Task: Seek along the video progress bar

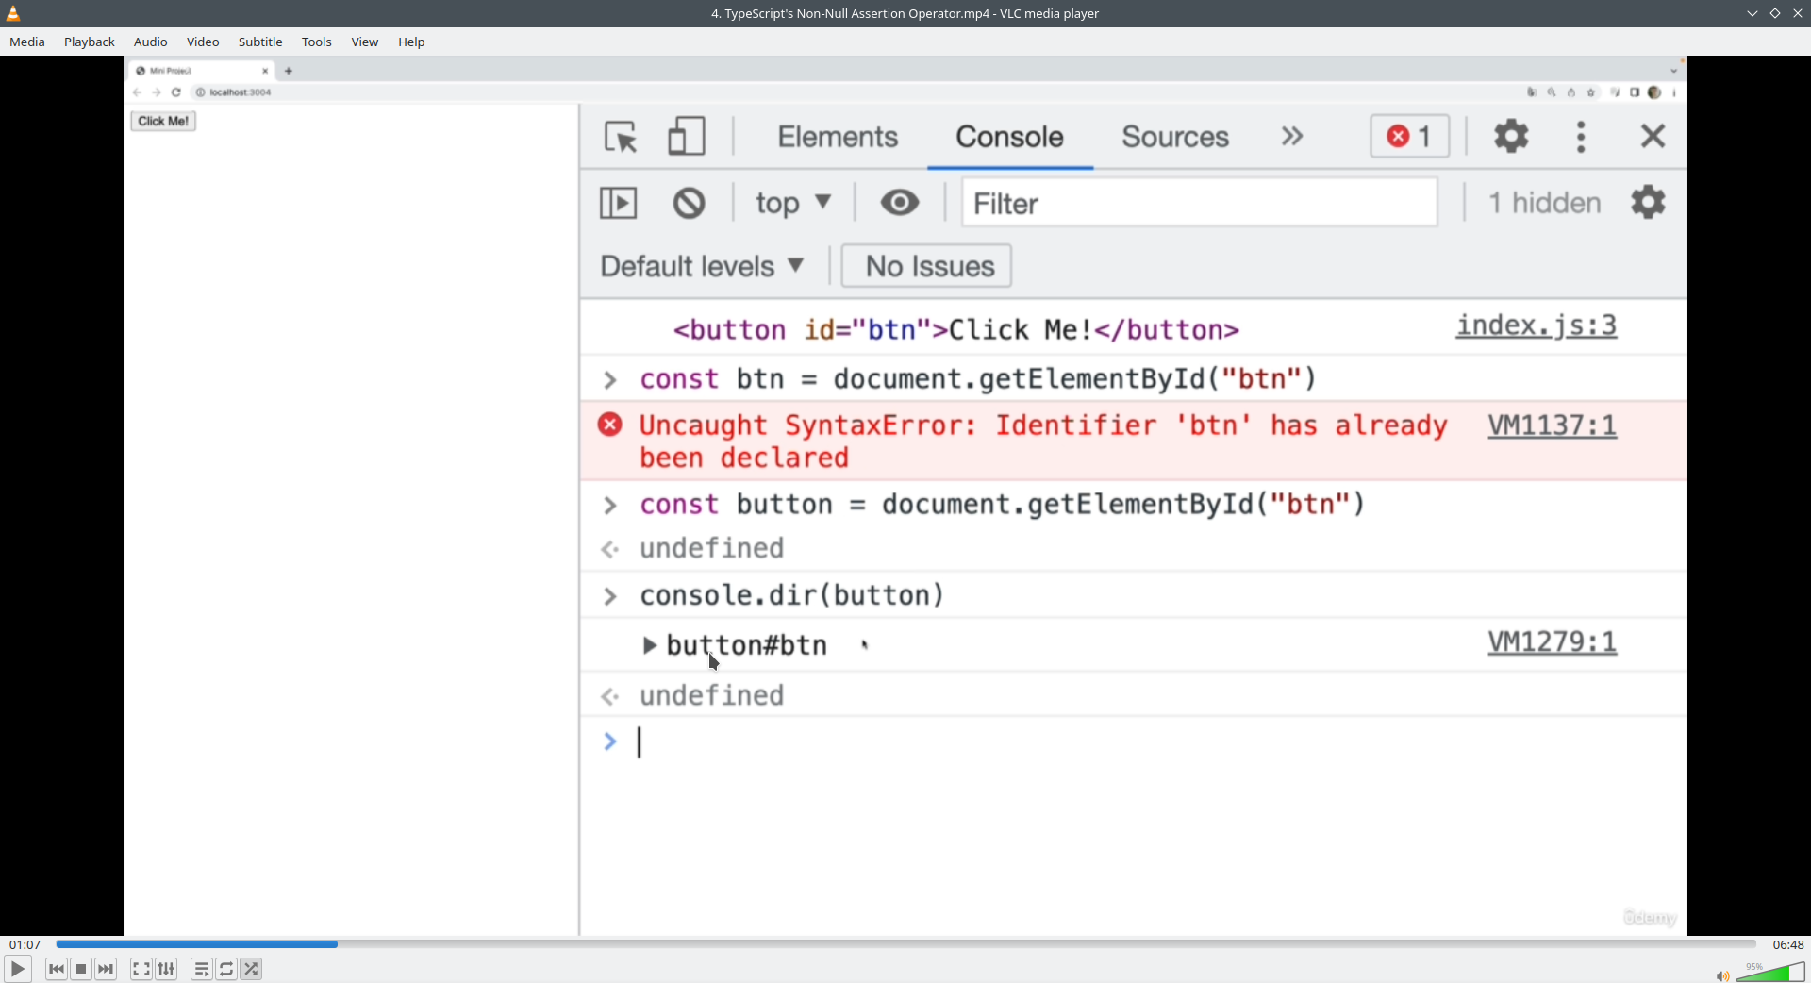Action: 905,944
